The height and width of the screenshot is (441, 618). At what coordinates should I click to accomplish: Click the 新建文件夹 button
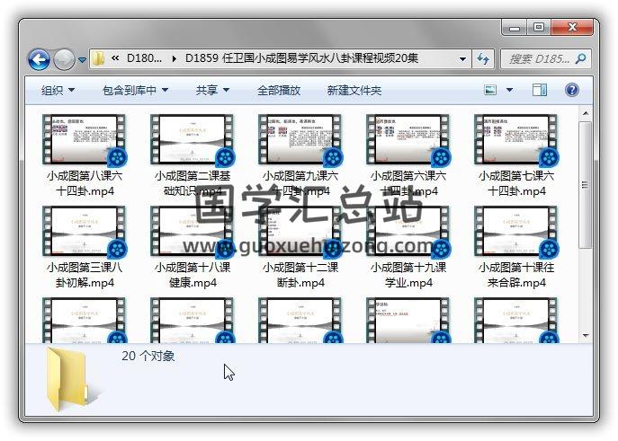click(354, 90)
